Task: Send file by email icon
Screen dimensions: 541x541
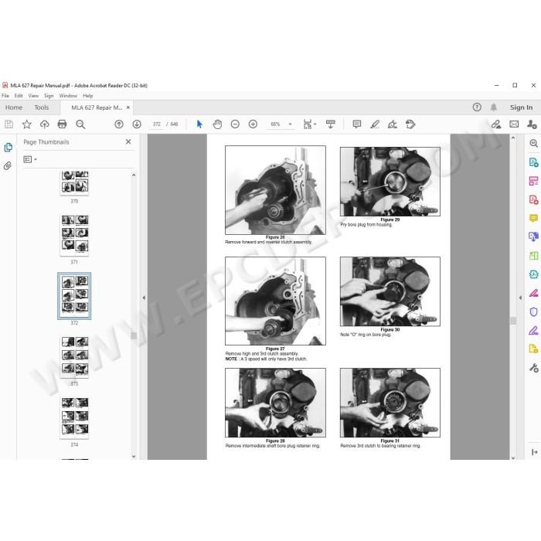Action: 514,124
